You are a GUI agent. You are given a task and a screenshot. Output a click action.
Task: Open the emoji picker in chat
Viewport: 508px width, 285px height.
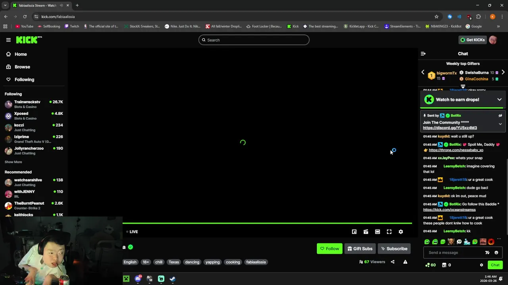[496, 253]
